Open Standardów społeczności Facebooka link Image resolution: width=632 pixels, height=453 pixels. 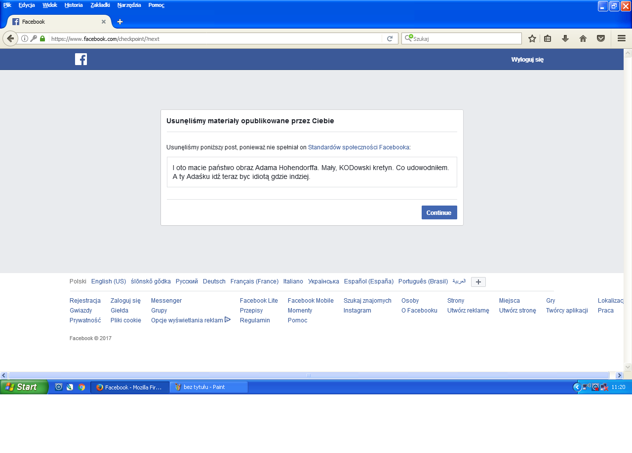pyautogui.click(x=358, y=147)
